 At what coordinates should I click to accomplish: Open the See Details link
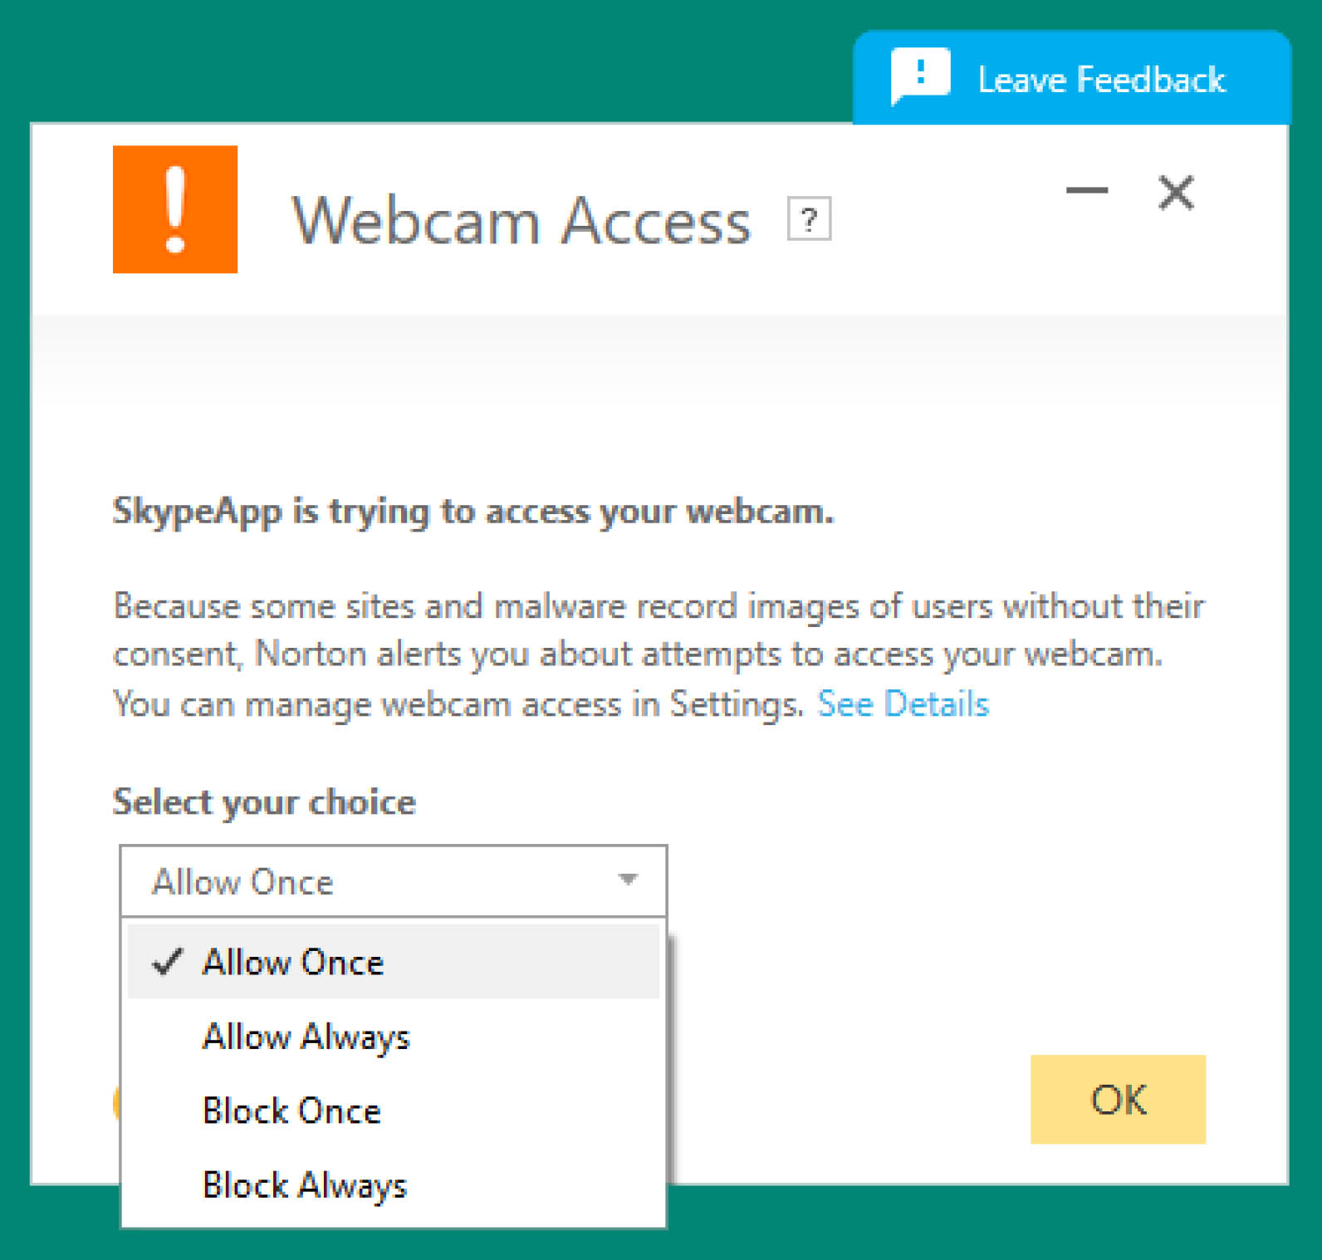(903, 704)
